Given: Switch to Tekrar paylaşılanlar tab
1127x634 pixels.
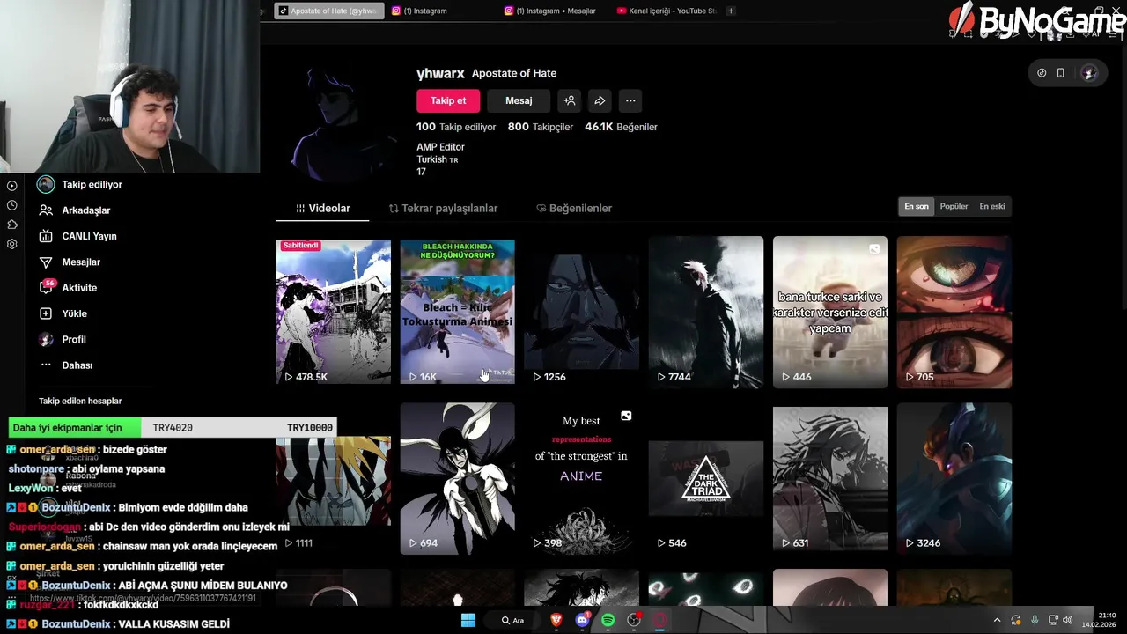Looking at the screenshot, I should pyautogui.click(x=443, y=209).
